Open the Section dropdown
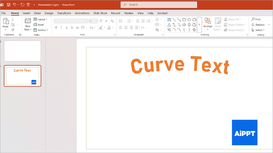273x153 pixels. point(41,30)
